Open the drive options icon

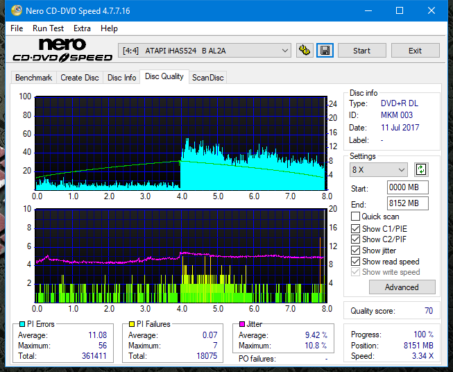pos(305,51)
